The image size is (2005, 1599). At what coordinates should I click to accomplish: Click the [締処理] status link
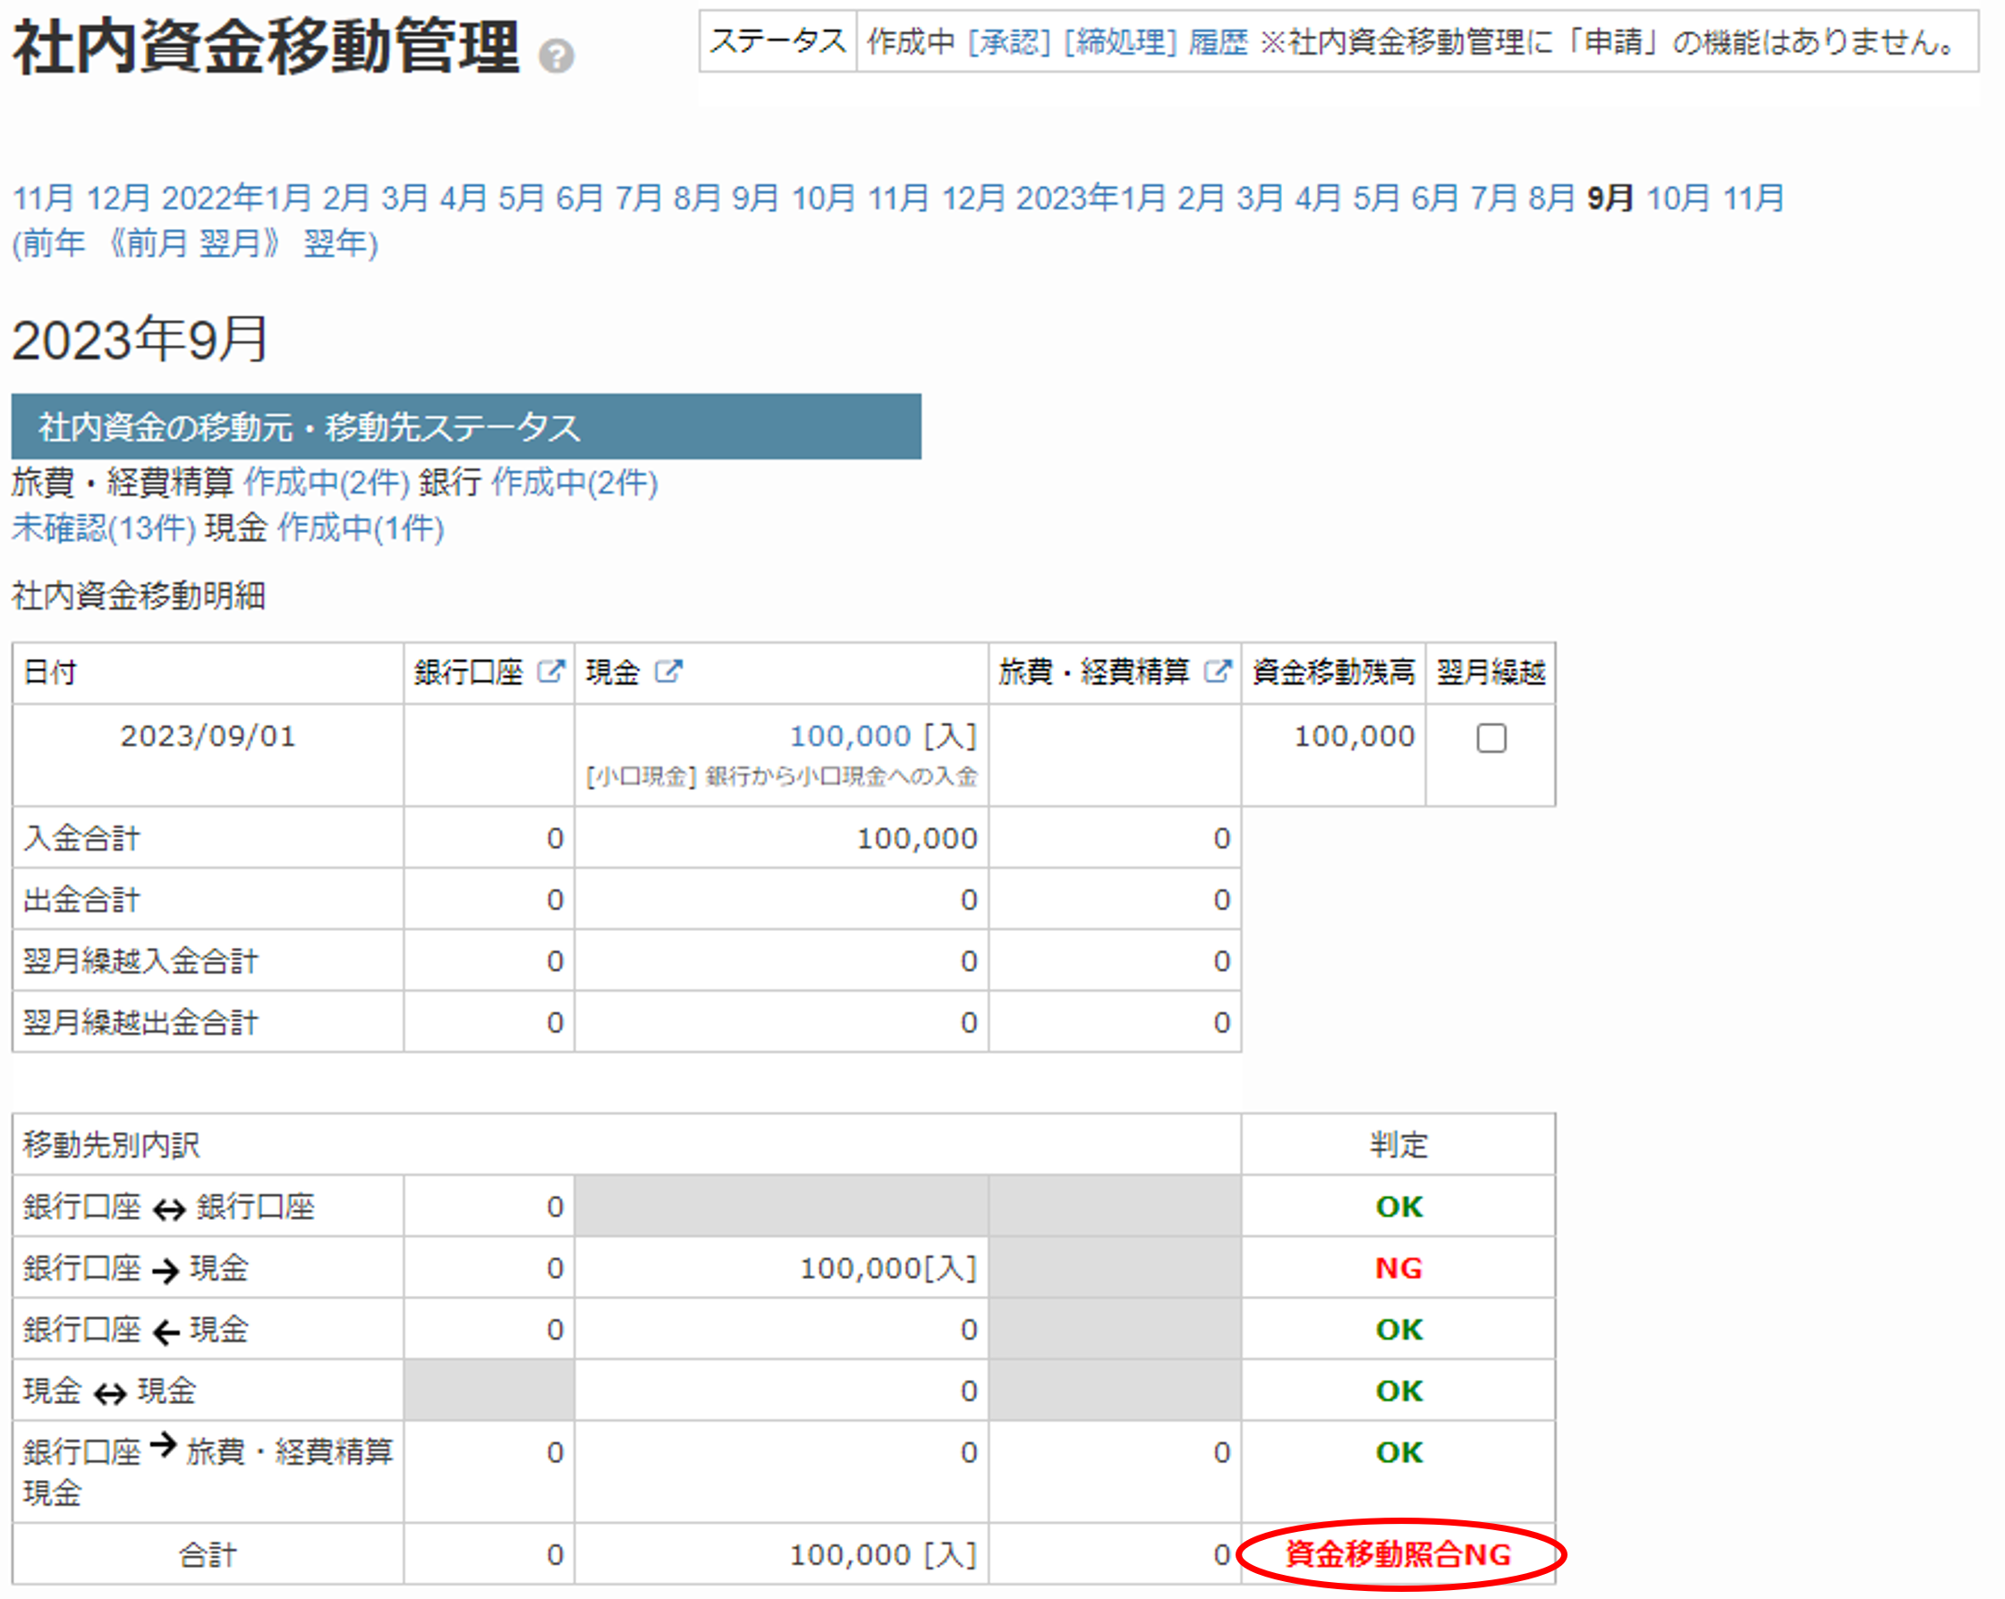tap(1121, 43)
